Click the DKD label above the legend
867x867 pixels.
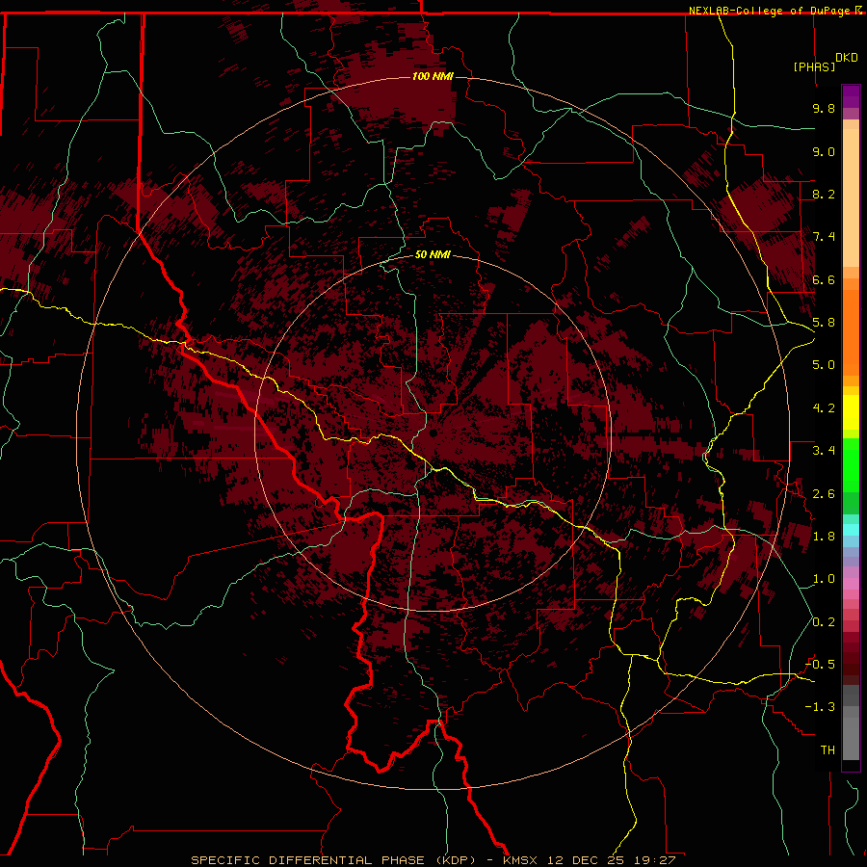pyautogui.click(x=847, y=58)
